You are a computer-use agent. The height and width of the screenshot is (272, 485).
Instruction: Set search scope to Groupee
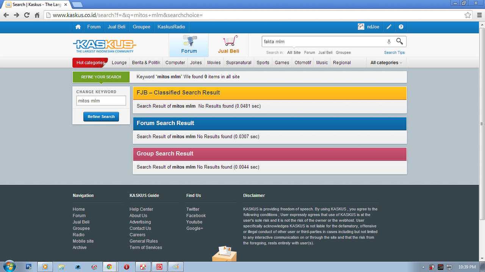(x=343, y=53)
